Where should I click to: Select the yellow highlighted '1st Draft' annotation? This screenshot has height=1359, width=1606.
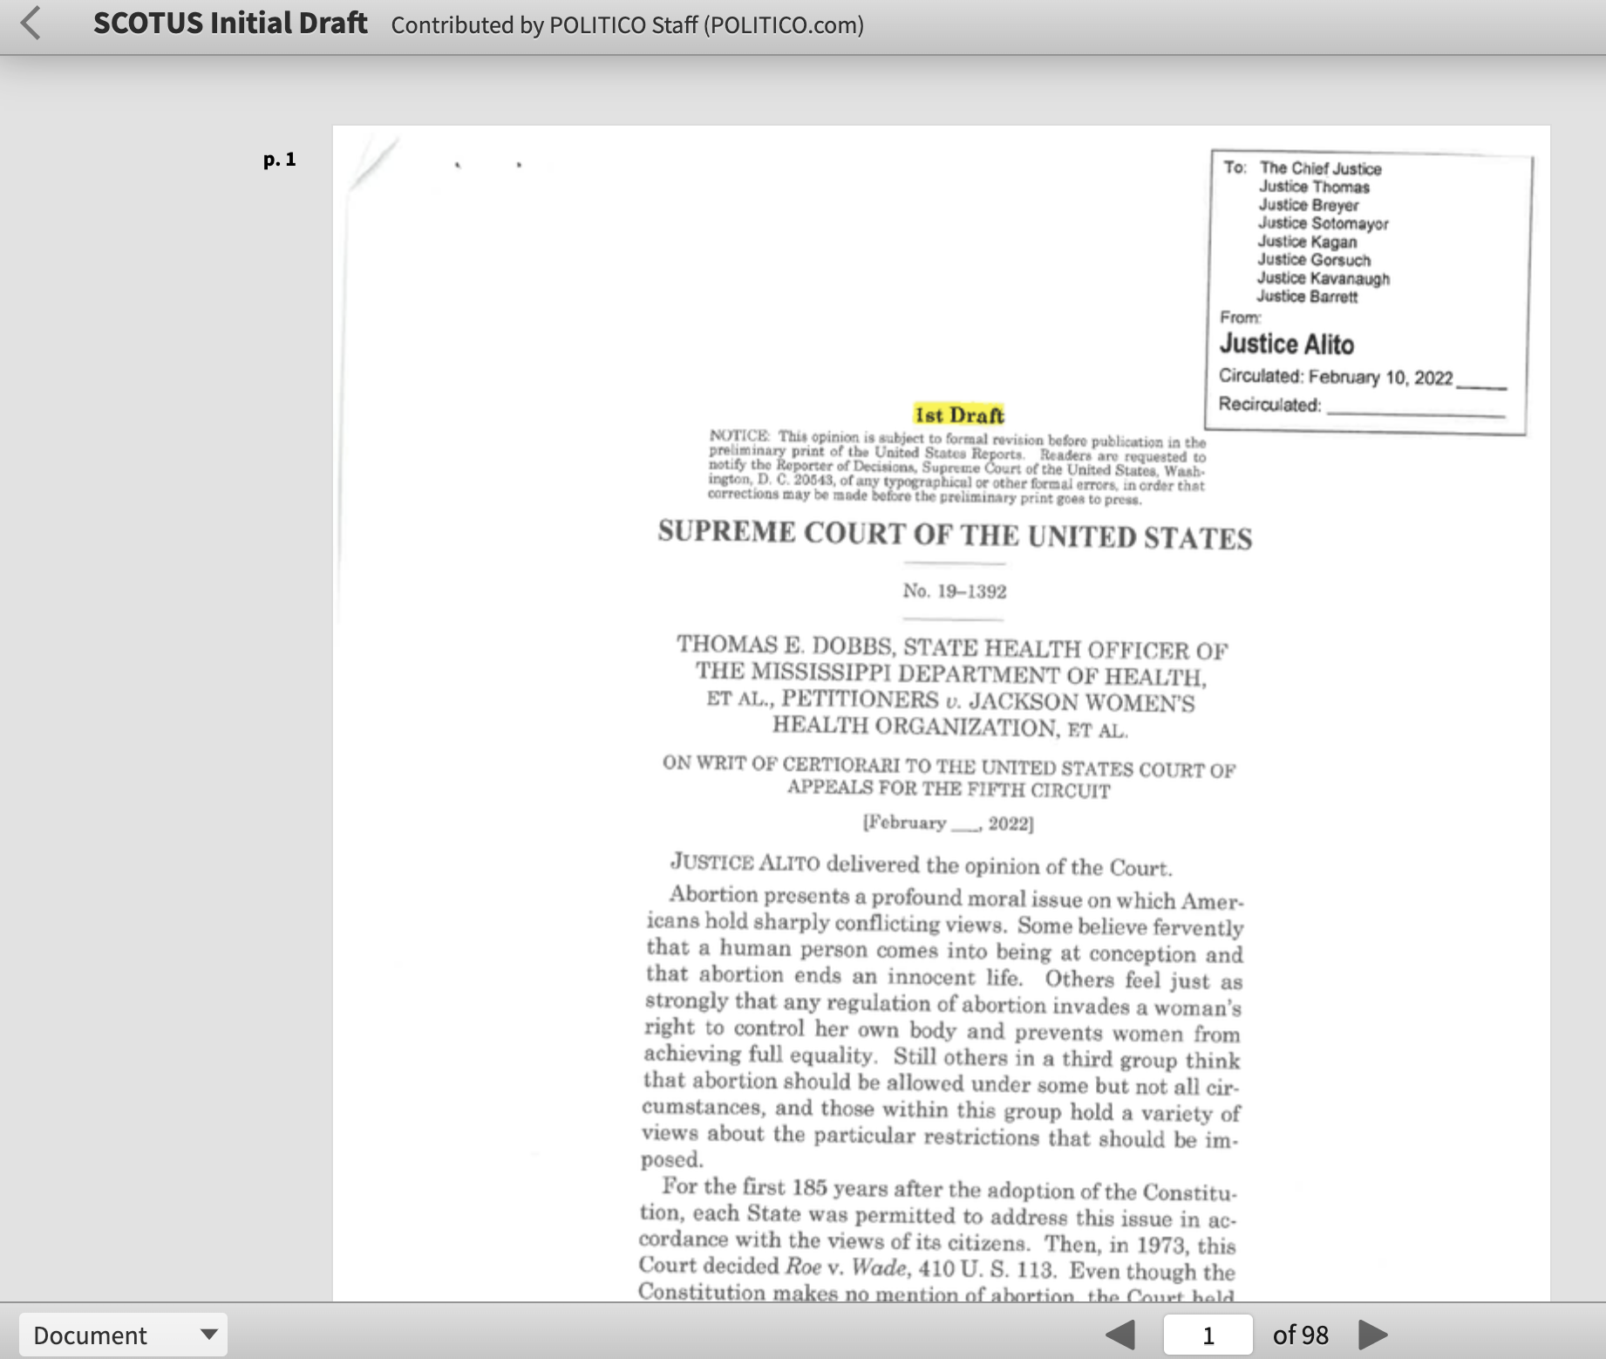959,415
